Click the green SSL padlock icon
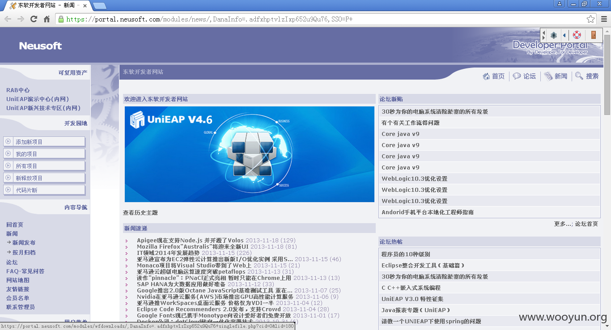Image resolution: width=611 pixels, height=330 pixels. click(x=61, y=19)
